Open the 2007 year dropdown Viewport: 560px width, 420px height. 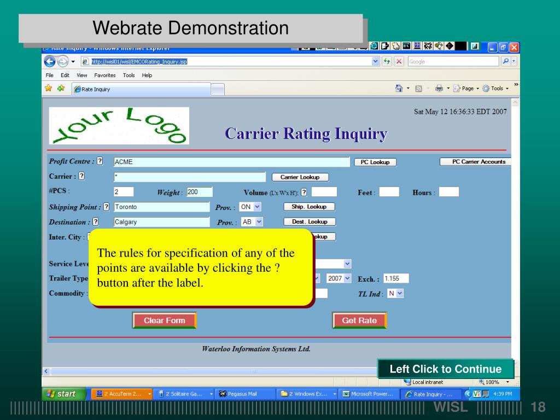pos(347,278)
